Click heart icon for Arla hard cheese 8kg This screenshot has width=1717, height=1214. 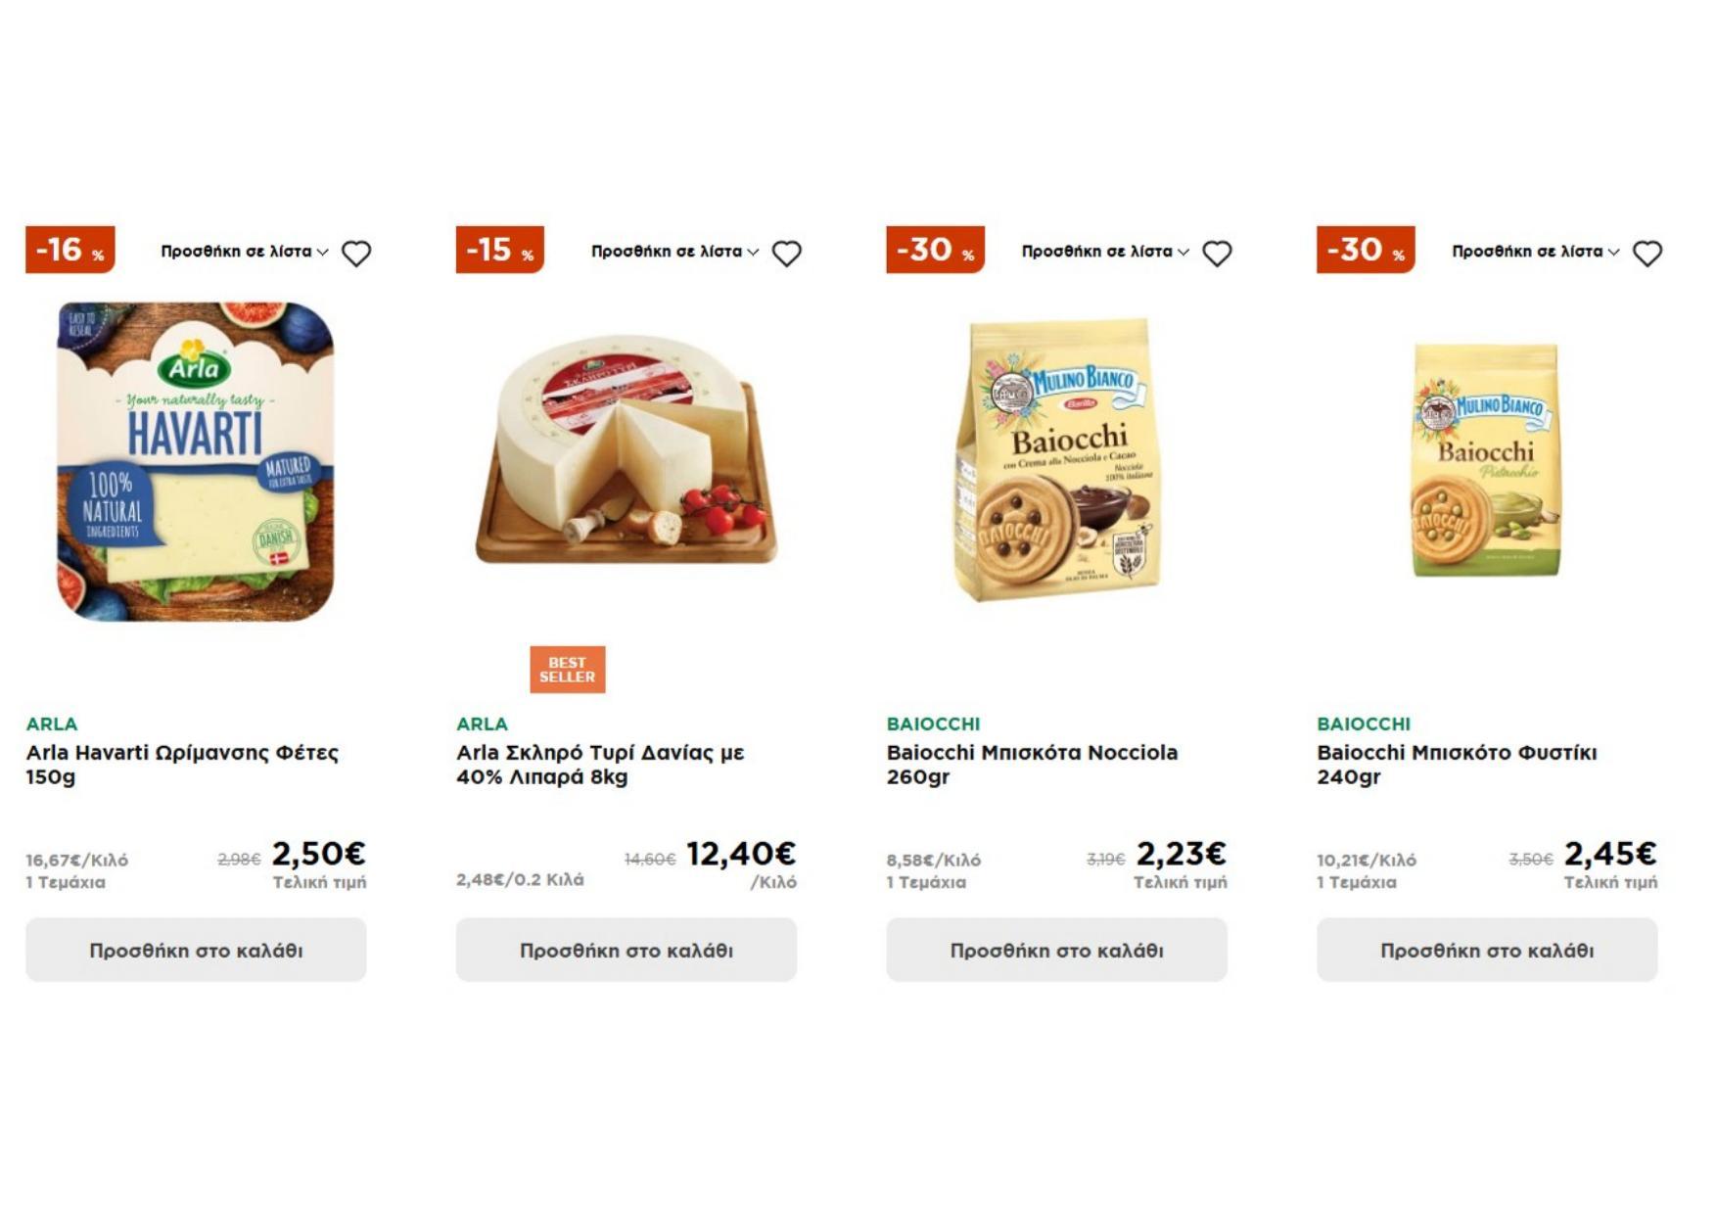[786, 254]
